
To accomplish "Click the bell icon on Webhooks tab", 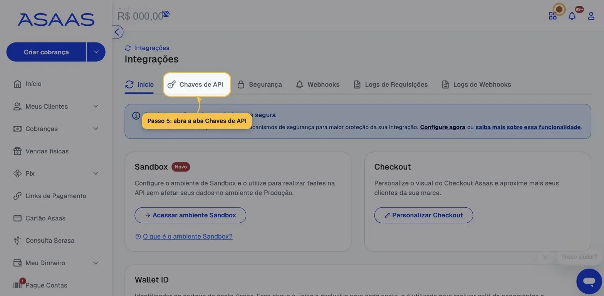I will click(299, 85).
